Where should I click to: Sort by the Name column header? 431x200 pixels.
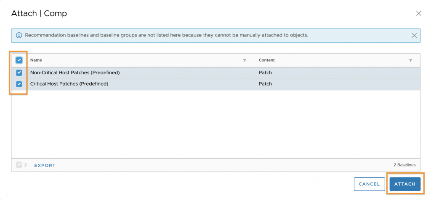click(x=36, y=60)
